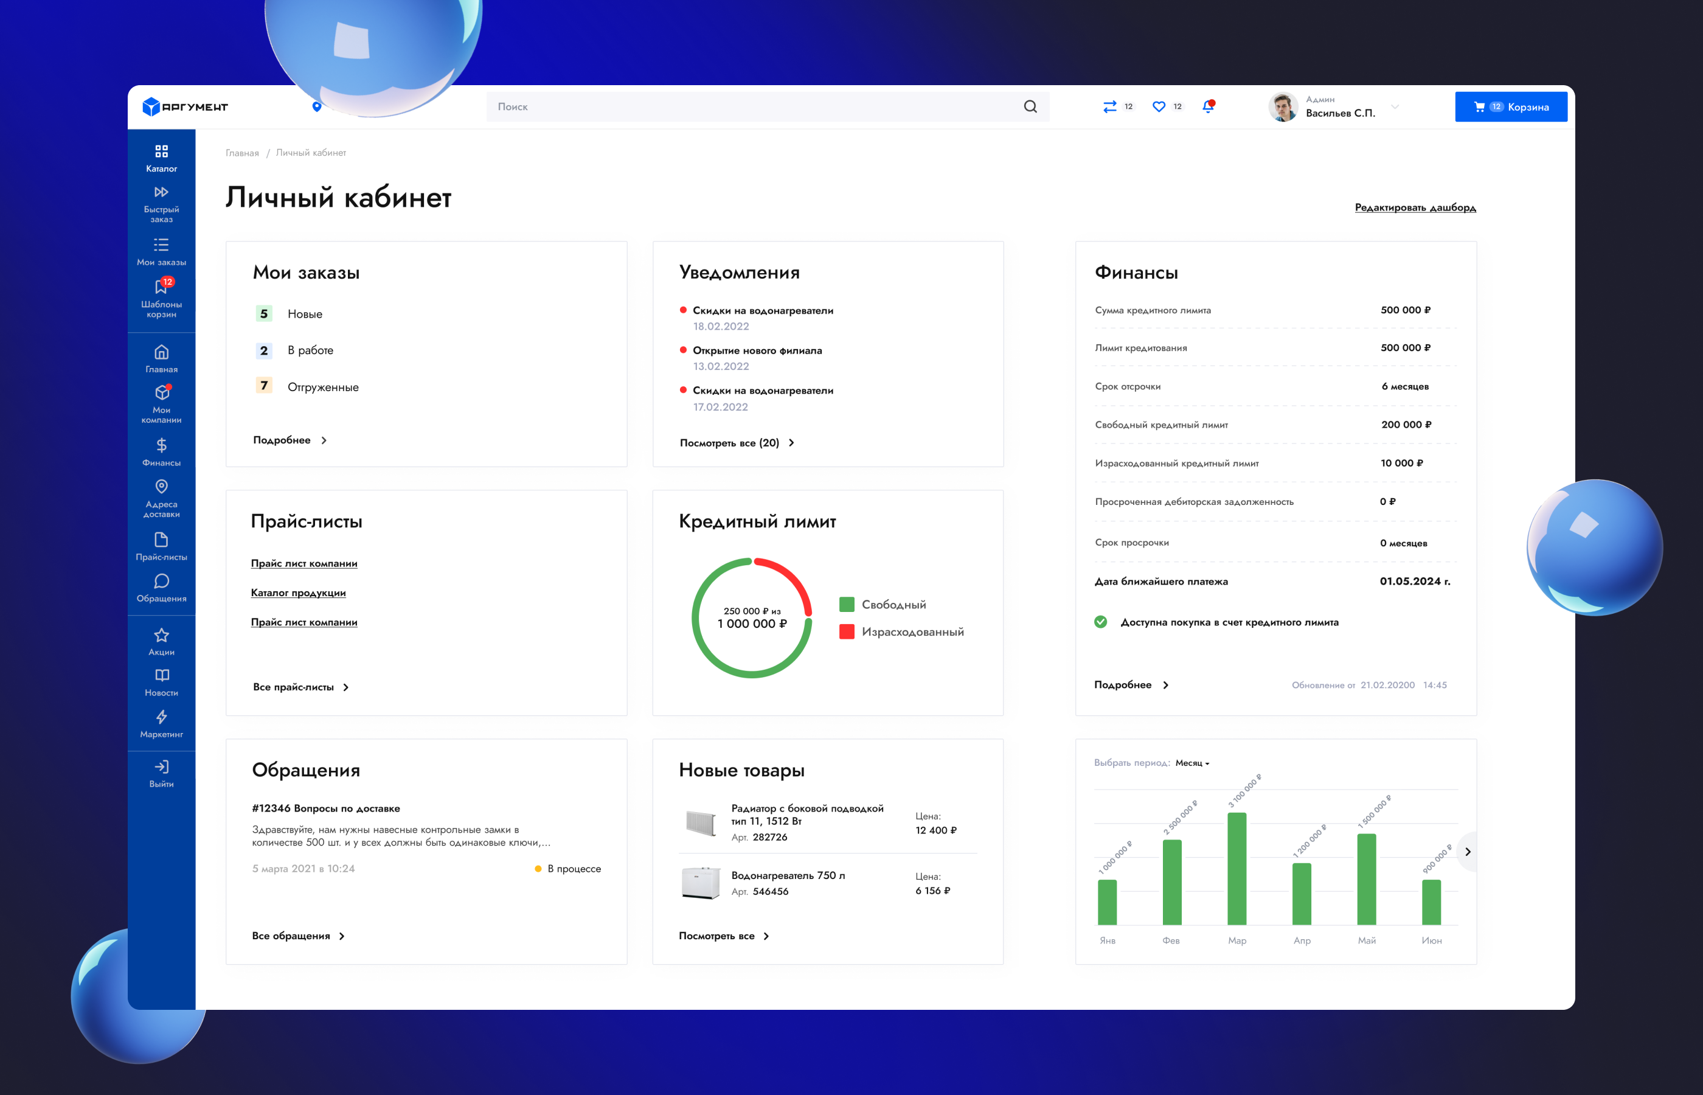The width and height of the screenshot is (1703, 1095).
Task: Click the location pin icon in header
Action: pos(317,106)
